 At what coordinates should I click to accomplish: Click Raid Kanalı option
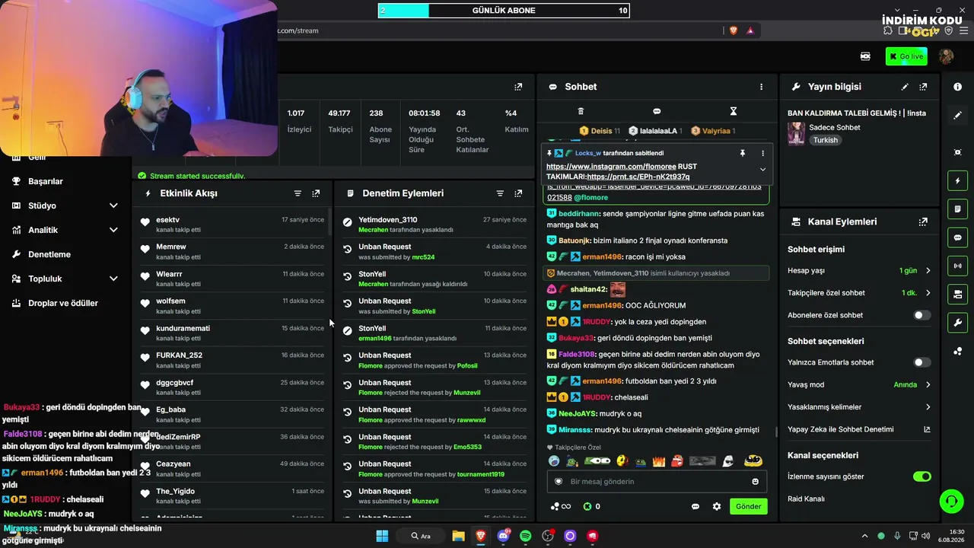[806, 499]
